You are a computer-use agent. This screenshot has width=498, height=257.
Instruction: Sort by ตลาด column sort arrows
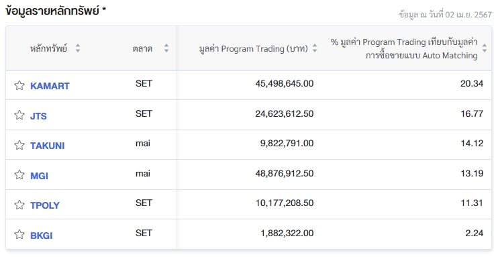166,48
